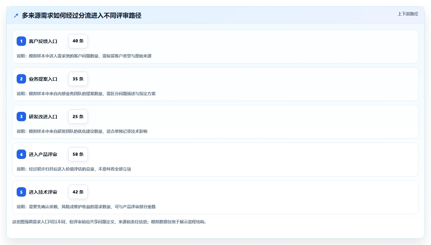431x245 pixels.
Task: Click the description about 可与产品评审部分重叠
Action: 86,207
